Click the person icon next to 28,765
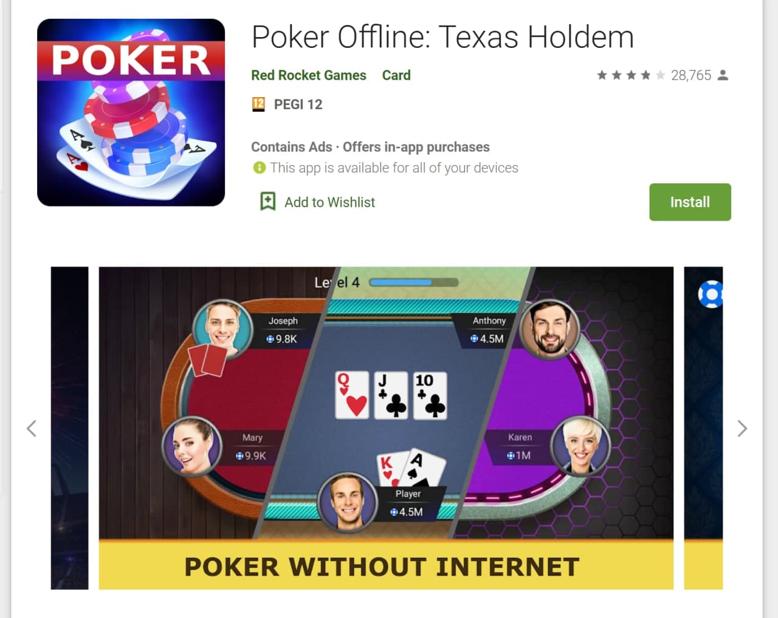Viewport: 778px width, 618px height. point(723,75)
